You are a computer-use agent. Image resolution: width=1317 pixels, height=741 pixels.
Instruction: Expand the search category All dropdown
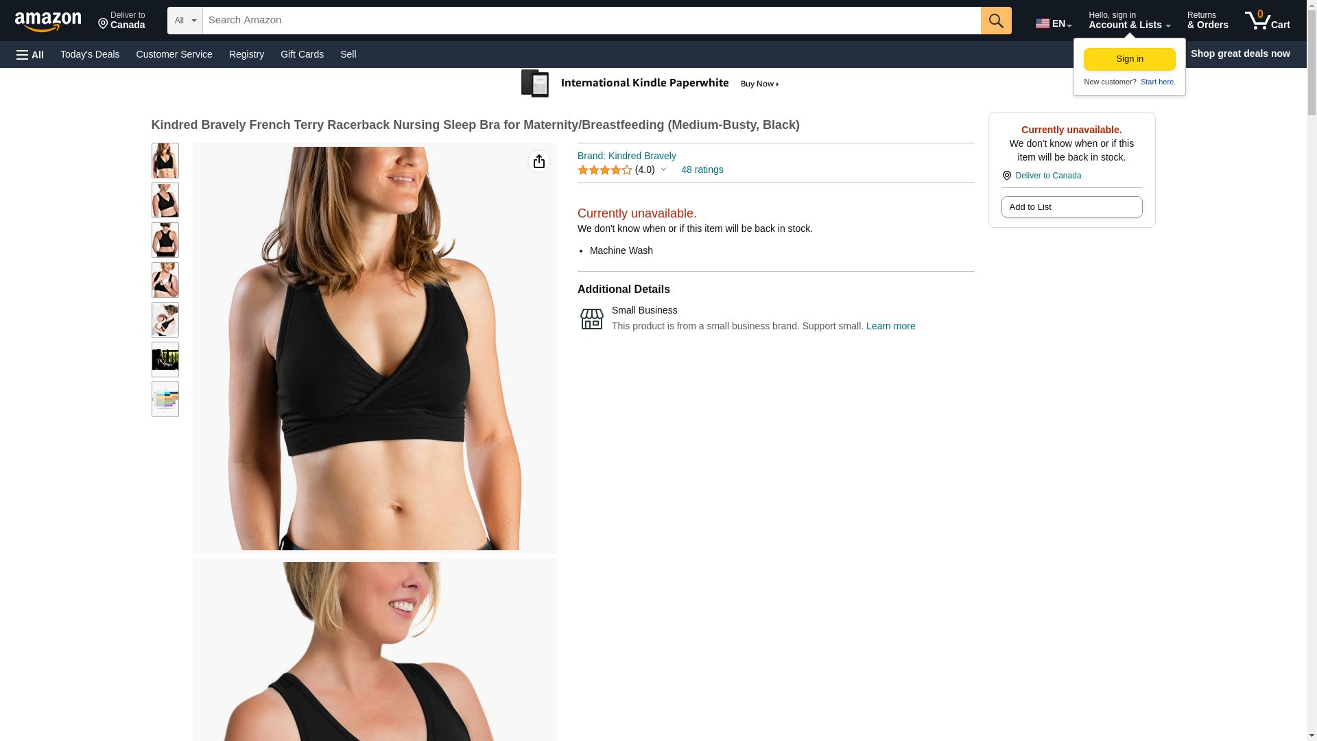[185, 21]
